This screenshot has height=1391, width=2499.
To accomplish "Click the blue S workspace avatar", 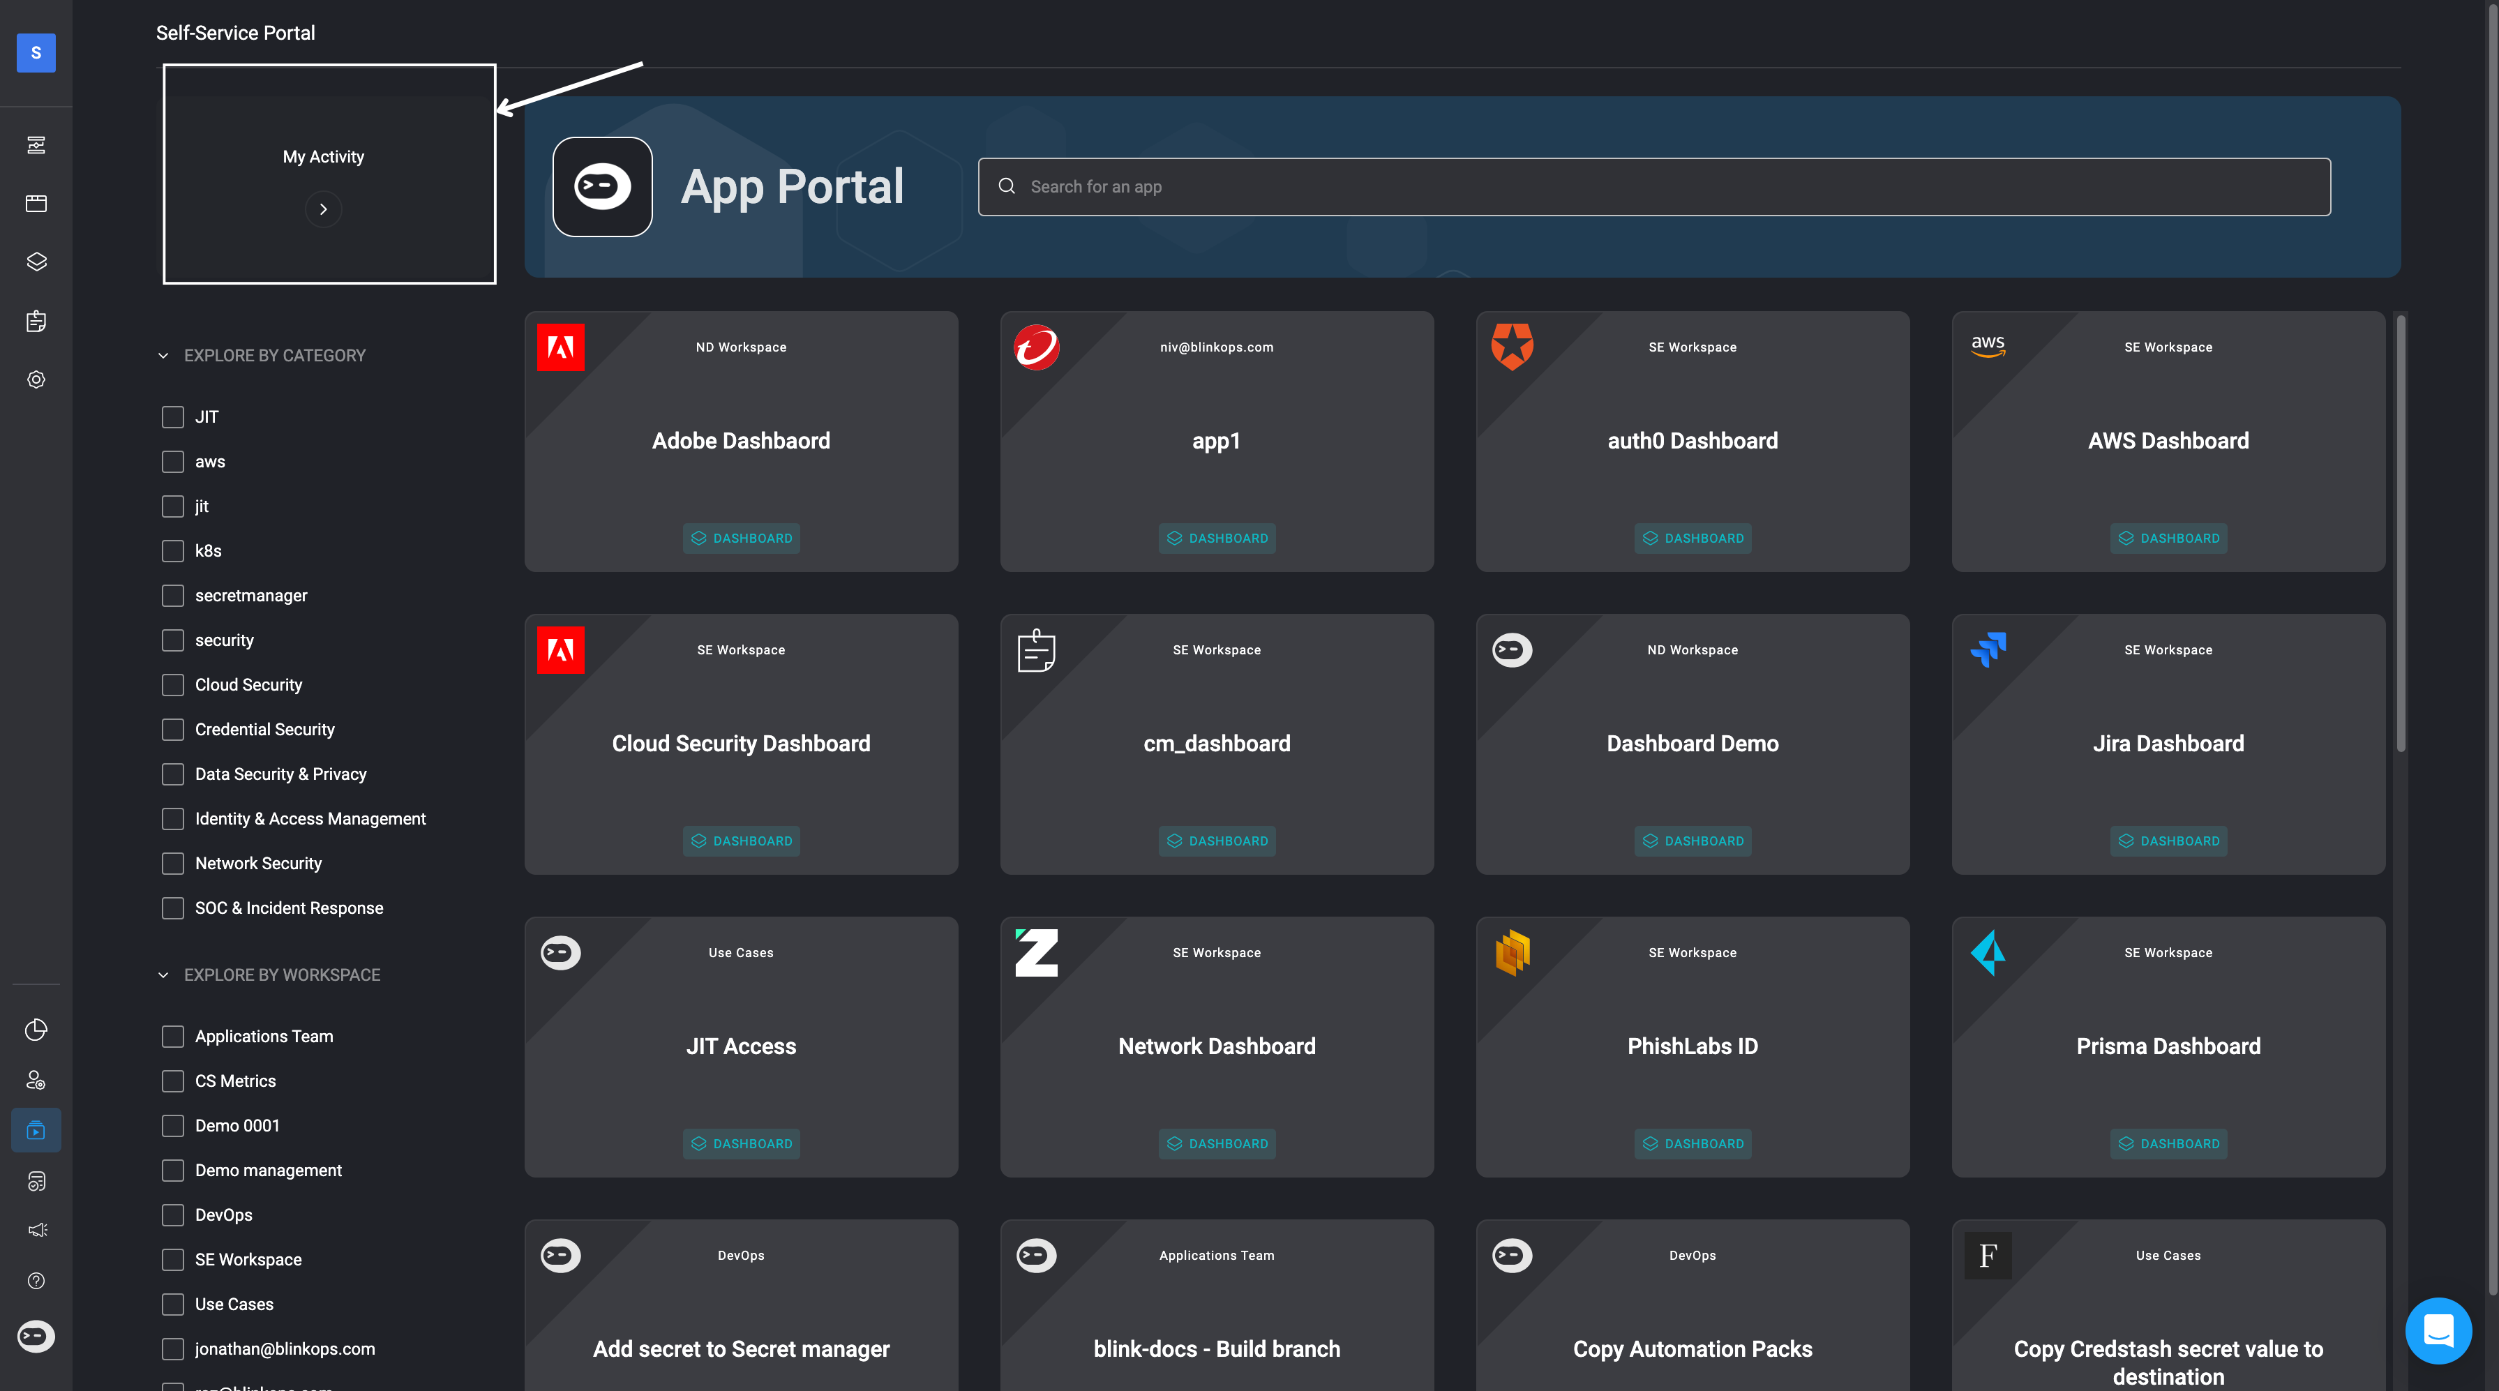I will tap(36, 52).
